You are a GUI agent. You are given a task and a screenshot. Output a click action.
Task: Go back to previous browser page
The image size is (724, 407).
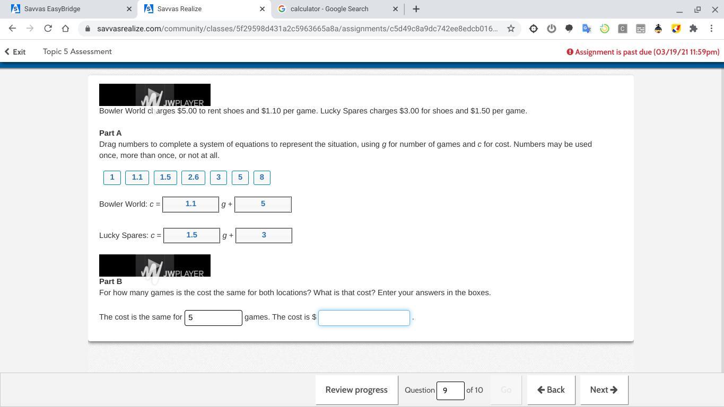coord(12,29)
